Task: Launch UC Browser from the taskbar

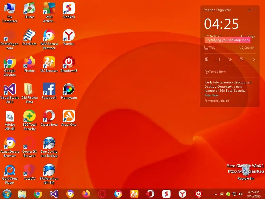Action: [134, 194]
